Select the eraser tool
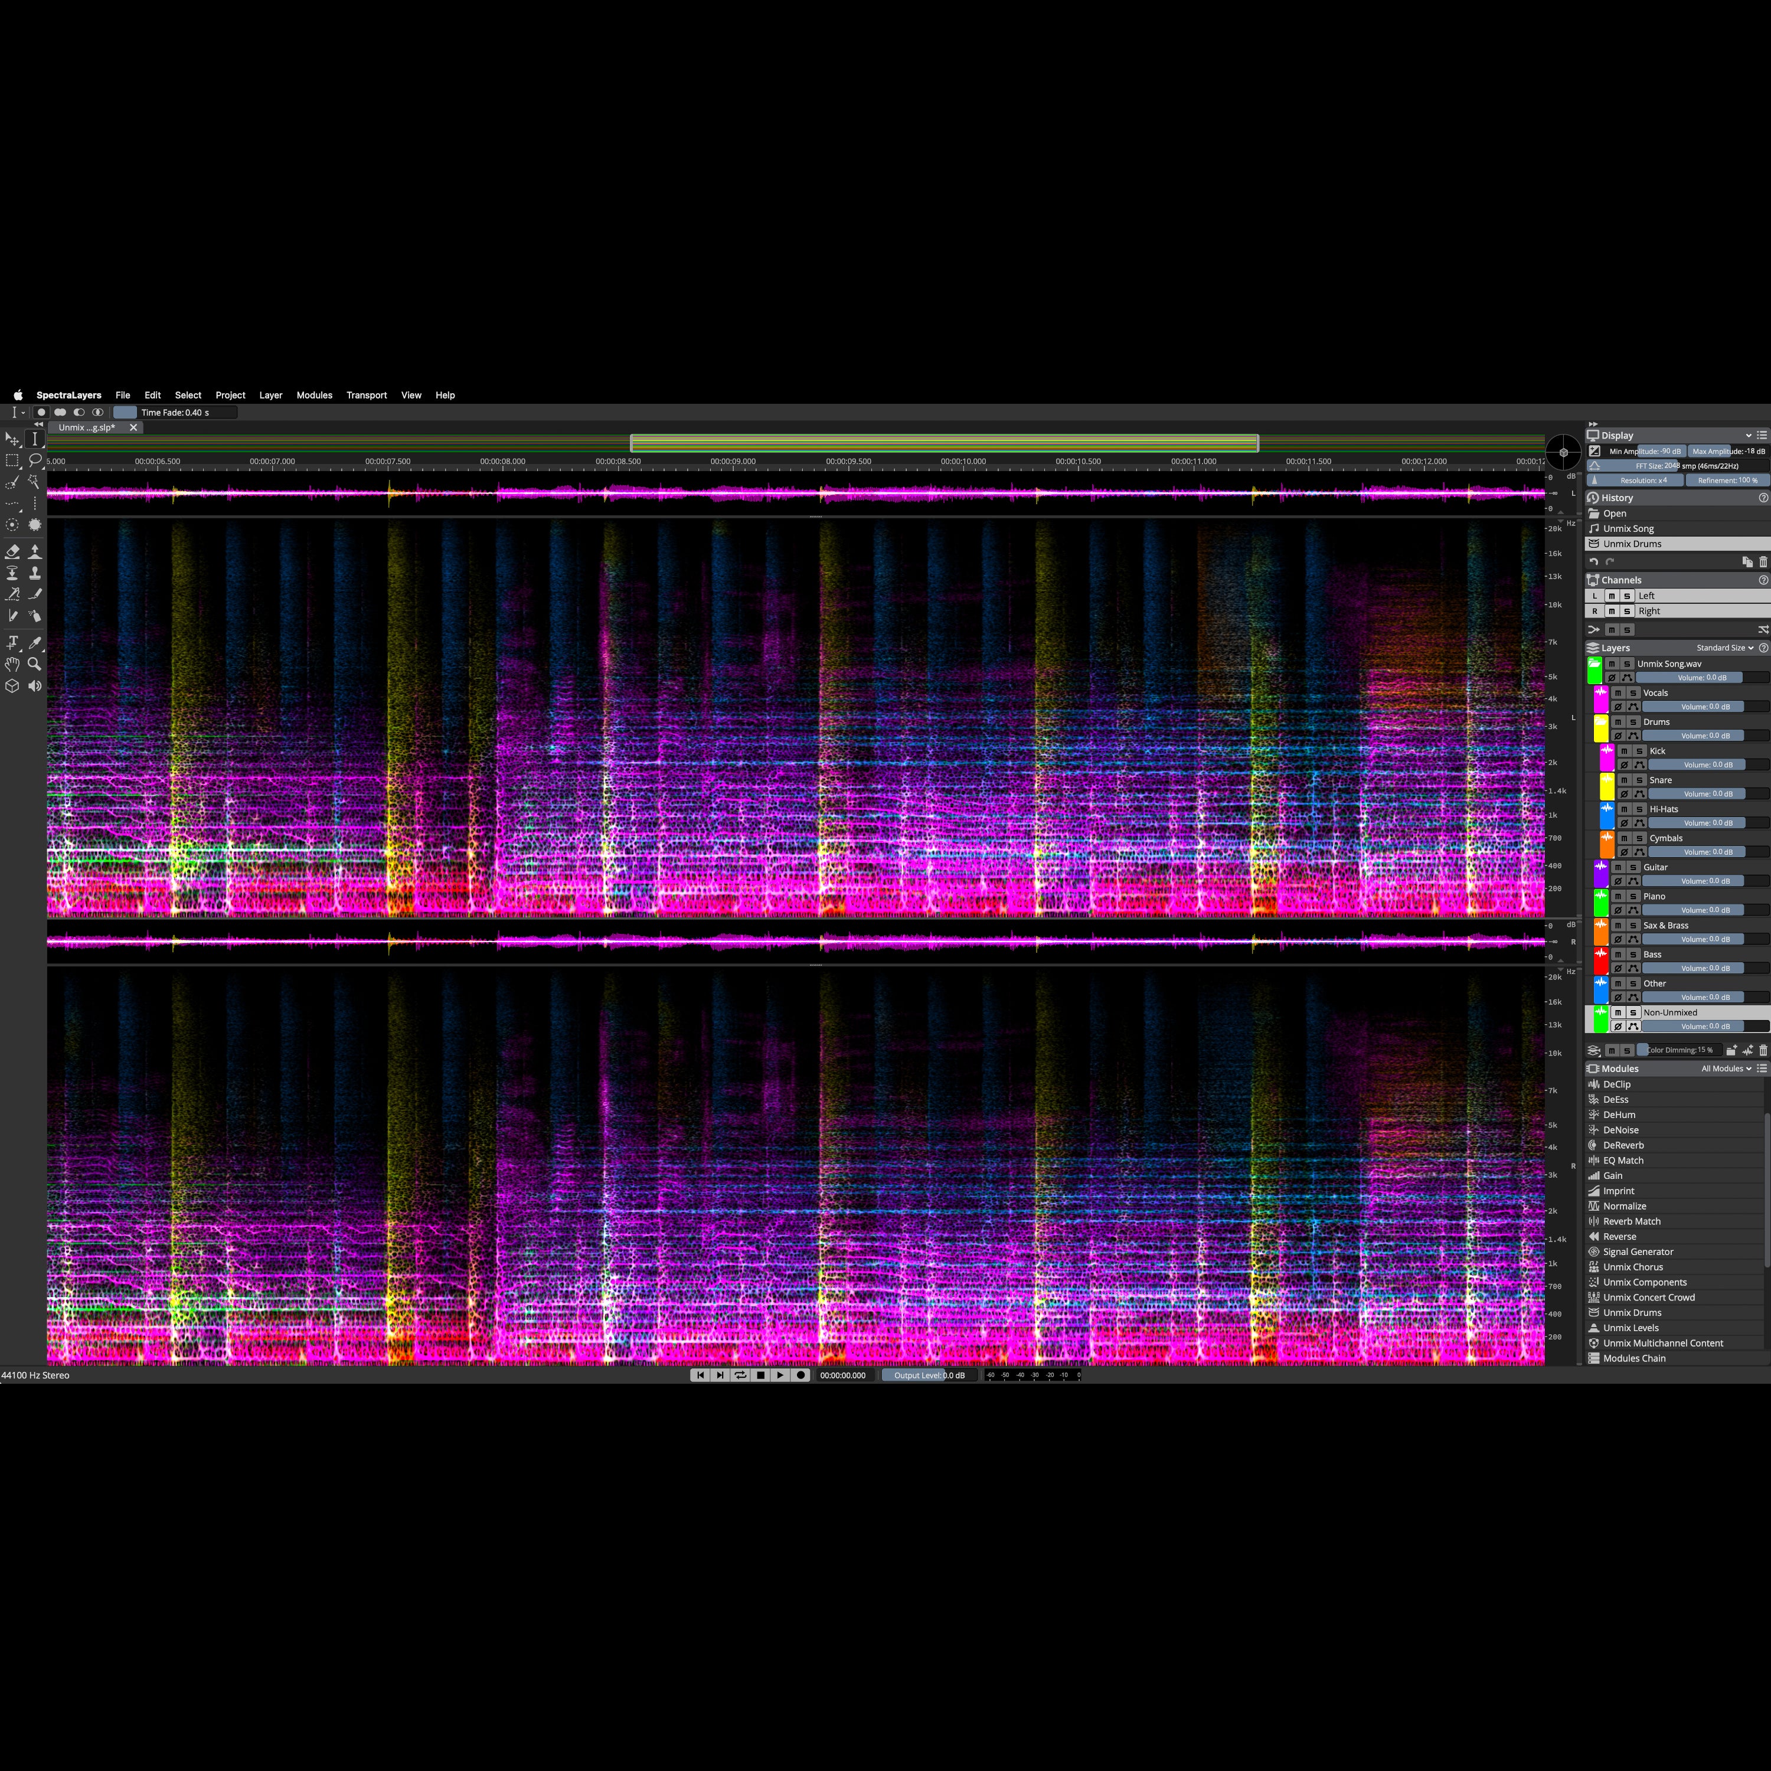1771x1771 pixels. (x=12, y=552)
